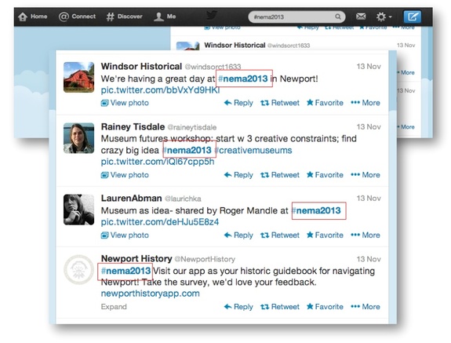Reply to Rainey Tisdale tweet

(238, 175)
